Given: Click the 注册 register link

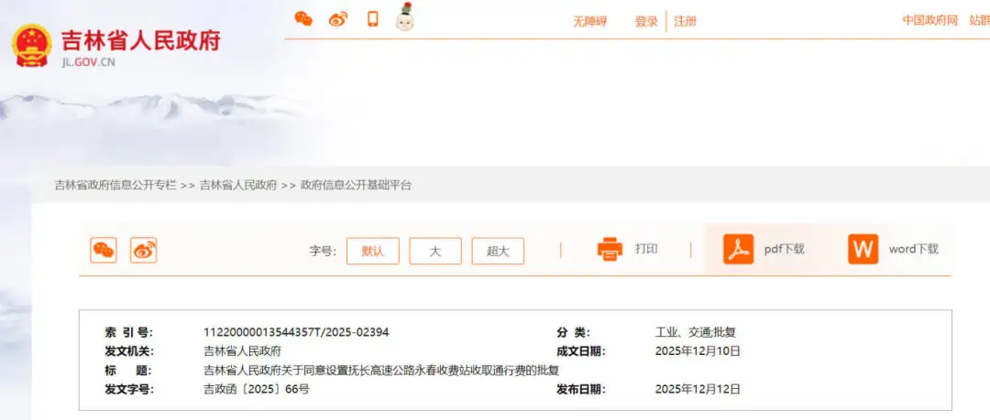Looking at the screenshot, I should point(686,21).
